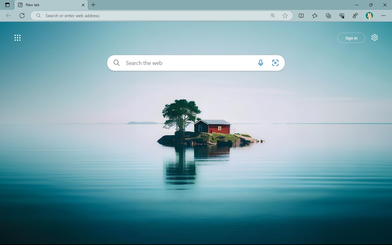
Task: Focus the address bar field
Action: [161, 16]
